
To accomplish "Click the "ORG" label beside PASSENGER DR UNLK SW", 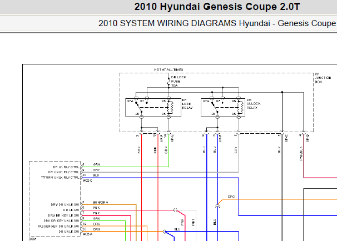I will pyautogui.click(x=97, y=224).
